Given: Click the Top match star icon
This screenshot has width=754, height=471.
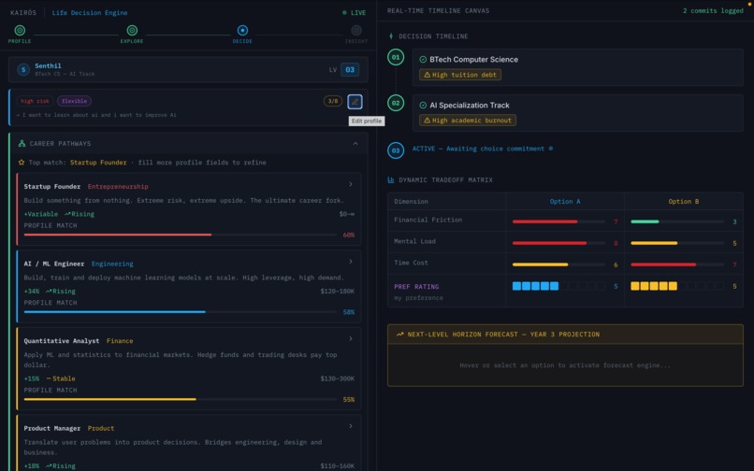Looking at the screenshot, I should pyautogui.click(x=22, y=163).
